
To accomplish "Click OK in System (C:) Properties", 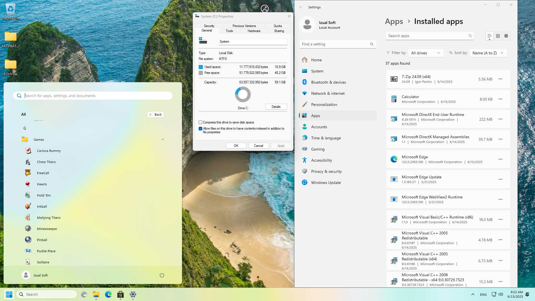I will point(236,146).
